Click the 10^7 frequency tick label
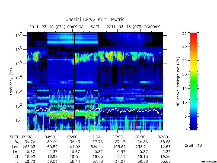This screenshot has height=163, width=217. [x=19, y=35]
